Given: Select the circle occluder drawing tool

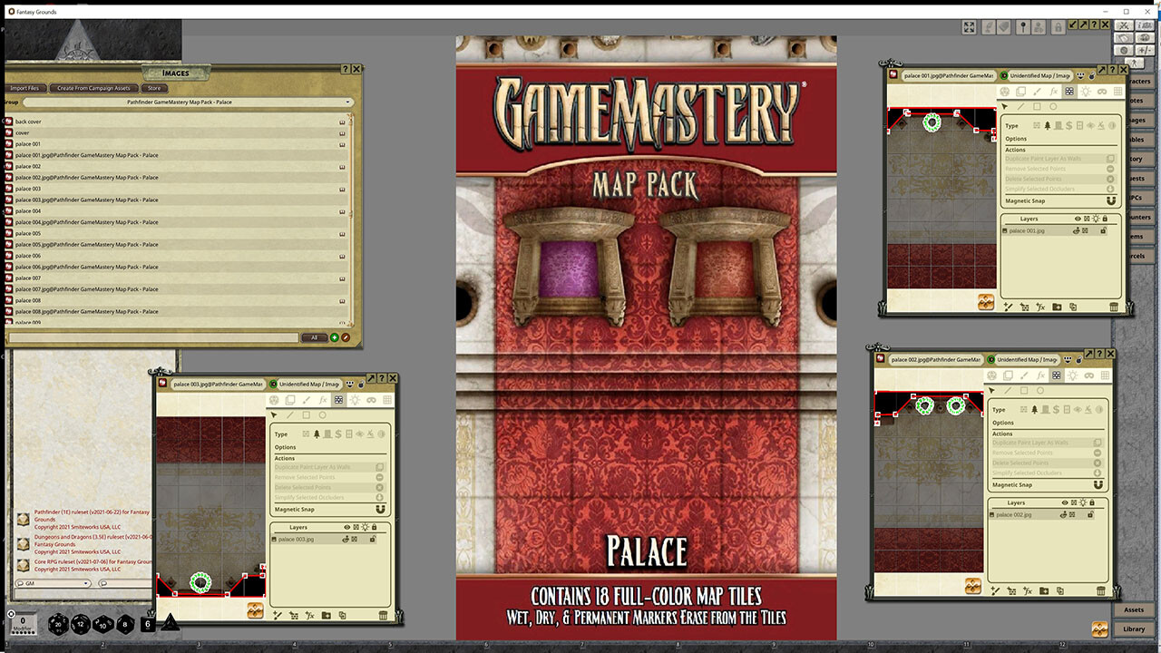Looking at the screenshot, I should tap(1053, 106).
